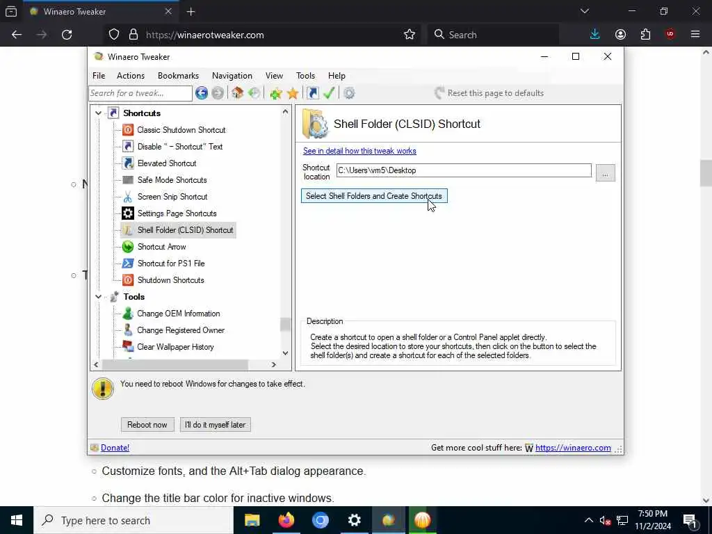Image resolution: width=712 pixels, height=534 pixels.
Task: Collapse the Tools tree category
Action: (x=98, y=296)
